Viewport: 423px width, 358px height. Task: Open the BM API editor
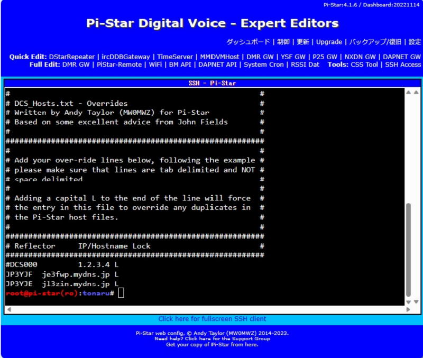click(180, 65)
